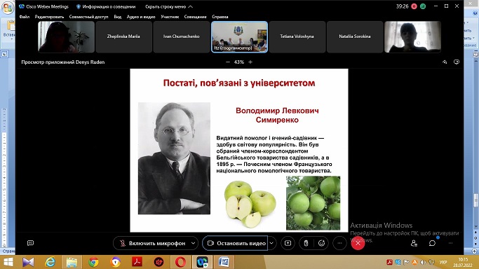
Task: Select Ivan Chumachenko participant tile
Action: 181,36
